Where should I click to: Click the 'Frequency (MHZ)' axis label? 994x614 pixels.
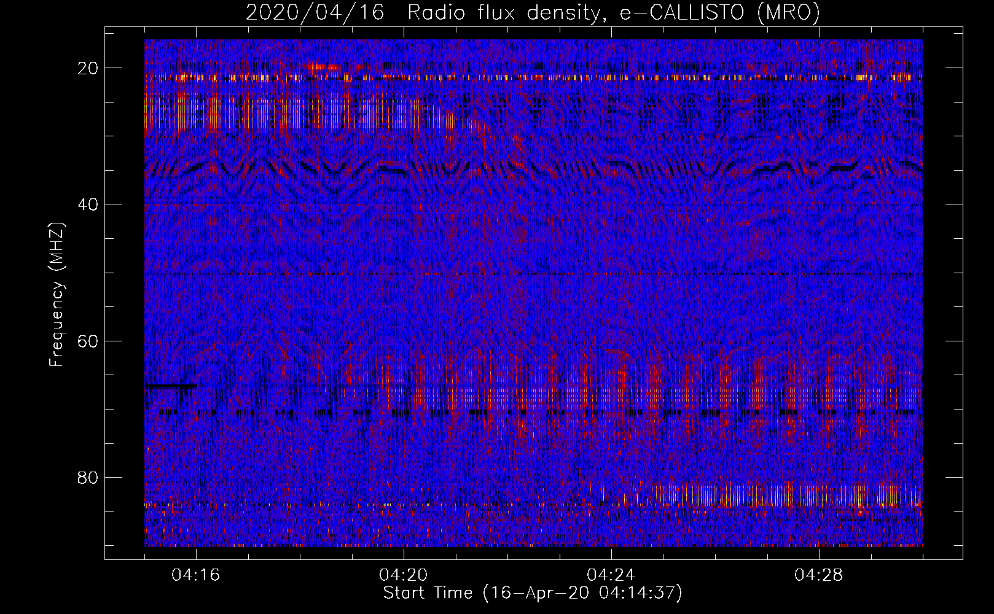click(x=56, y=295)
